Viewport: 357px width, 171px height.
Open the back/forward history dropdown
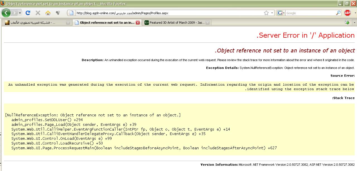pyautogui.click(x=20, y=13)
